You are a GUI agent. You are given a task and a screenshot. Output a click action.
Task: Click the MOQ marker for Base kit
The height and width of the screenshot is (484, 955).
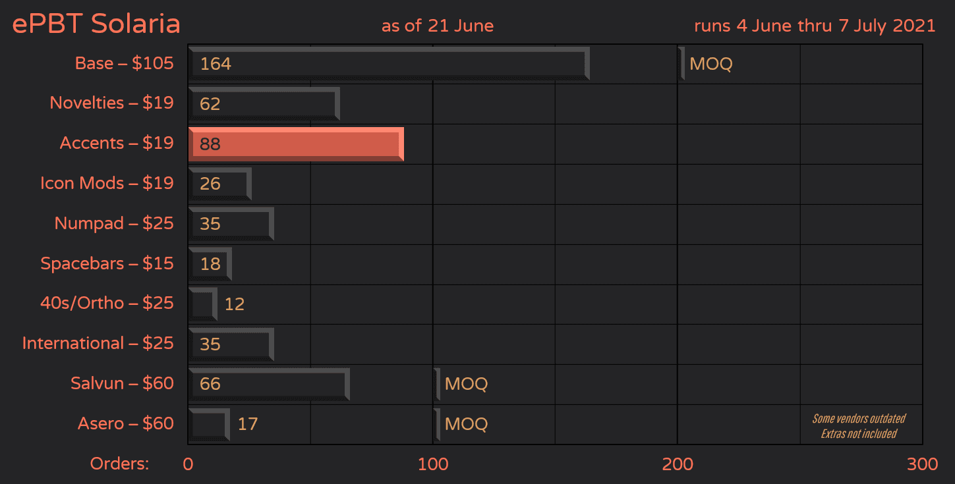point(681,64)
